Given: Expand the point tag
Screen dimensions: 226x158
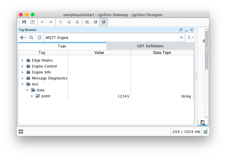Looking at the screenshot, I should point(32,96).
